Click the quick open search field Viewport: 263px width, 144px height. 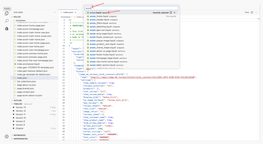pyautogui.click(x=131, y=8)
